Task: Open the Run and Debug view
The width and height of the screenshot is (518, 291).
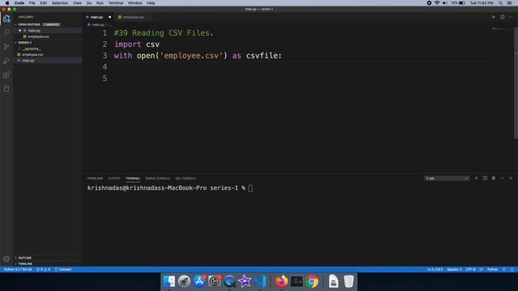Action: pyautogui.click(x=6, y=61)
